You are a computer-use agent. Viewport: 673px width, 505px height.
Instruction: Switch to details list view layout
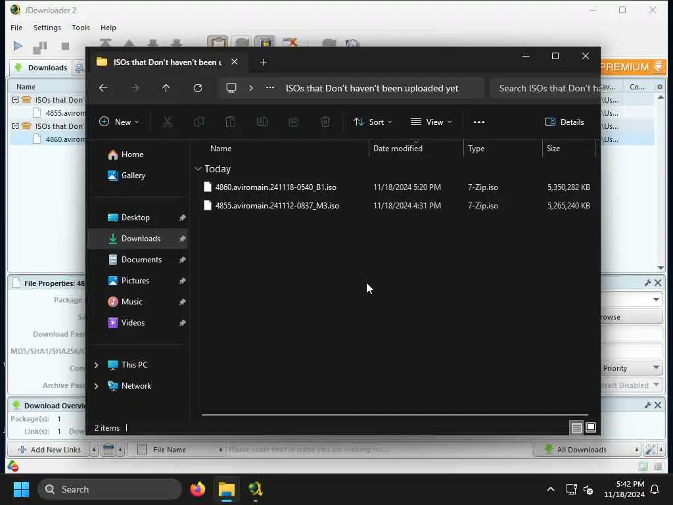pos(577,427)
